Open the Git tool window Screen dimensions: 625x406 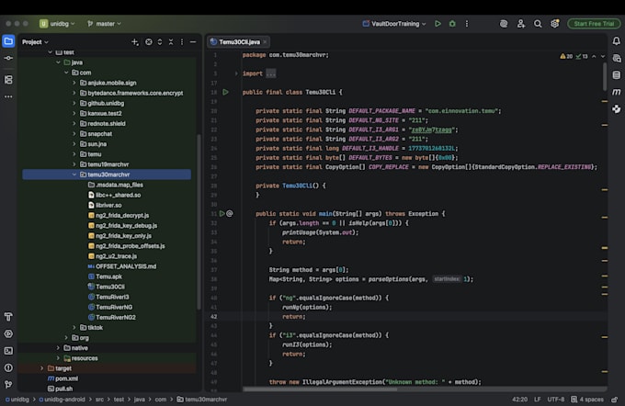point(8,385)
